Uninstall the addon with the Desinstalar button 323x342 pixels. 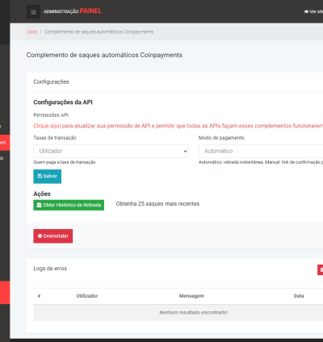53,236
